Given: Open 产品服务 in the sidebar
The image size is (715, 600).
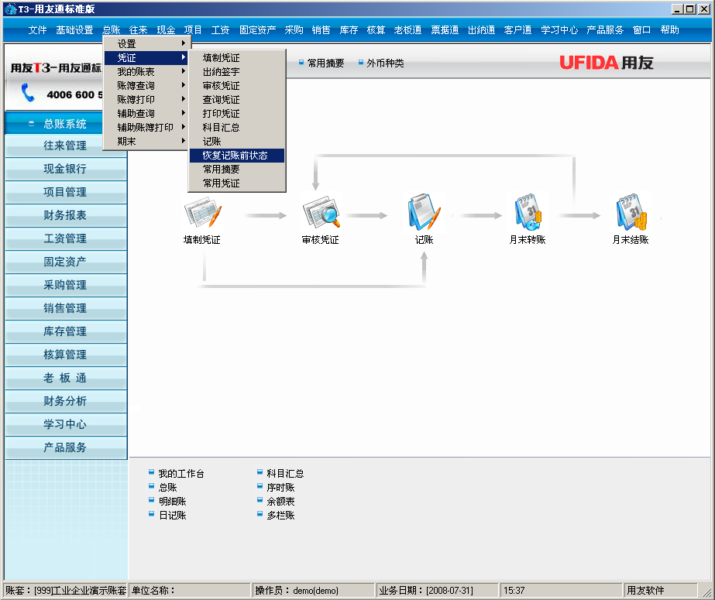Looking at the screenshot, I should 66,447.
